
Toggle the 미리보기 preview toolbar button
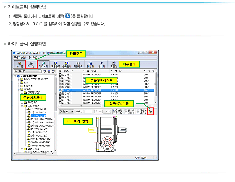[43, 64]
